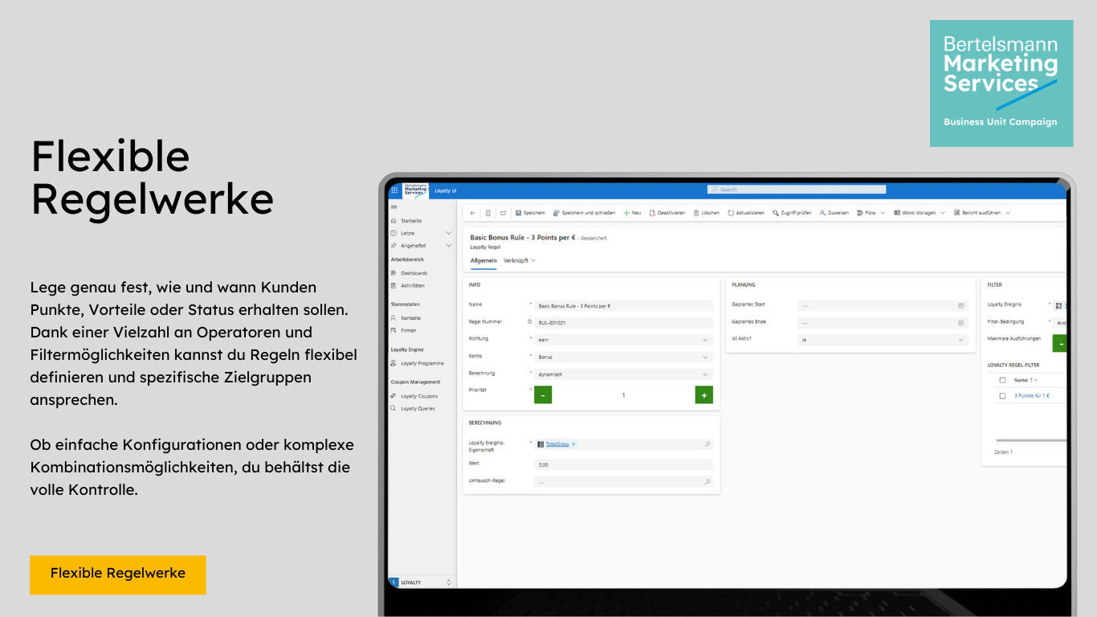Select the Allgemein tab

pyautogui.click(x=483, y=260)
